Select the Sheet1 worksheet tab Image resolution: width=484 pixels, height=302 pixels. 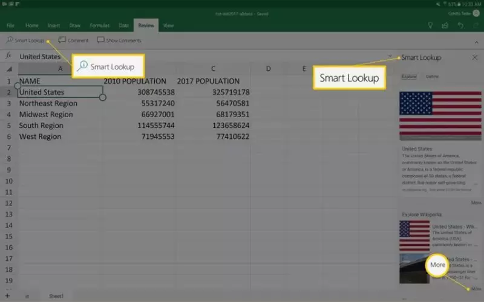click(x=56, y=296)
